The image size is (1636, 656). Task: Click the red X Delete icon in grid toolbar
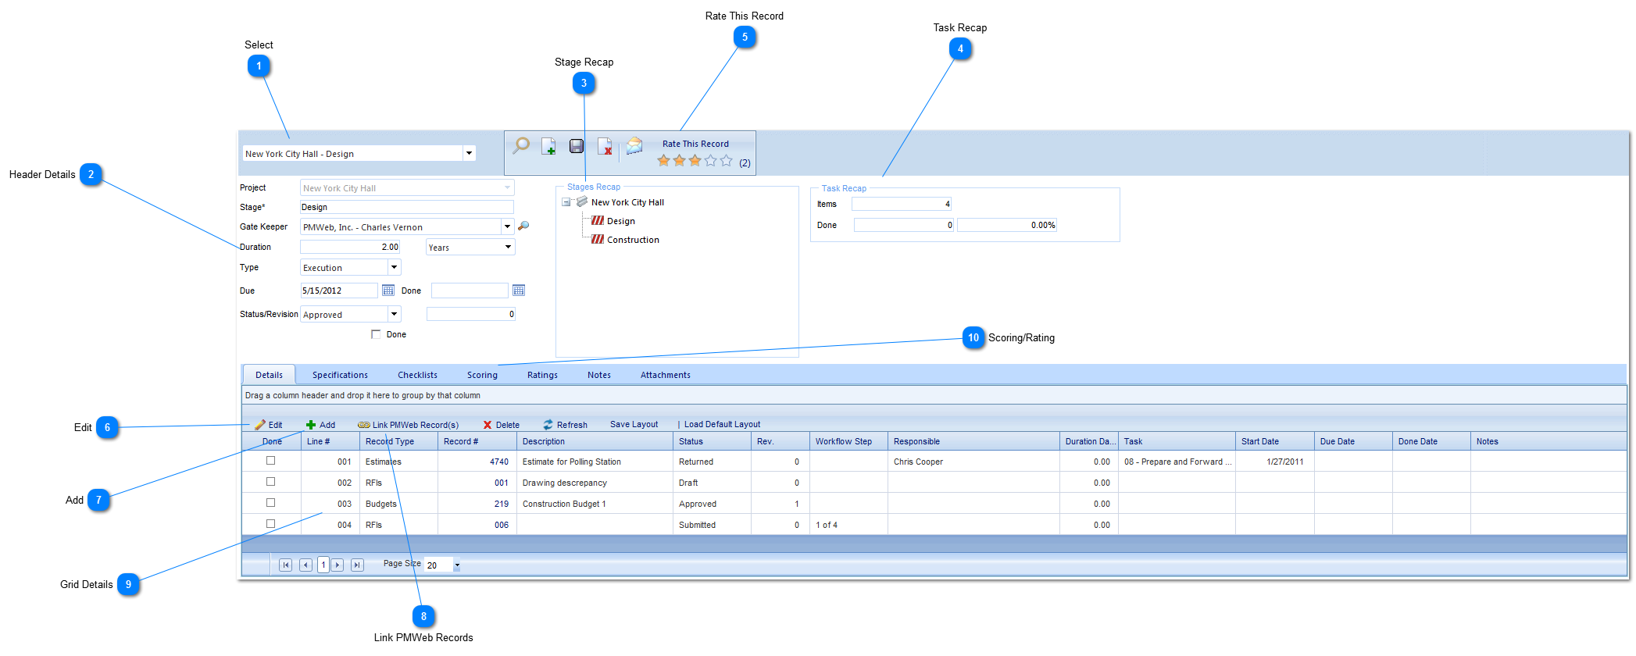tap(488, 425)
